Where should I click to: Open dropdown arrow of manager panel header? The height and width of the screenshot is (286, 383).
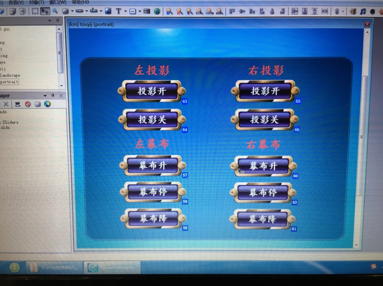[45, 95]
